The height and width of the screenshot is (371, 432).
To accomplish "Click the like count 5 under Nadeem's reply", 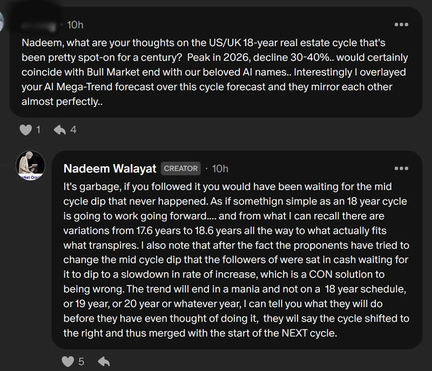I will click(81, 361).
